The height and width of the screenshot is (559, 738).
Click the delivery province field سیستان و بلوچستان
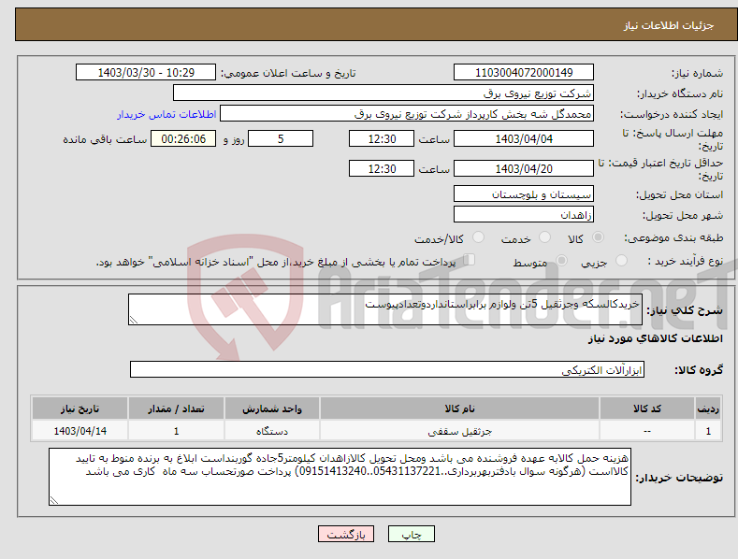coord(524,193)
